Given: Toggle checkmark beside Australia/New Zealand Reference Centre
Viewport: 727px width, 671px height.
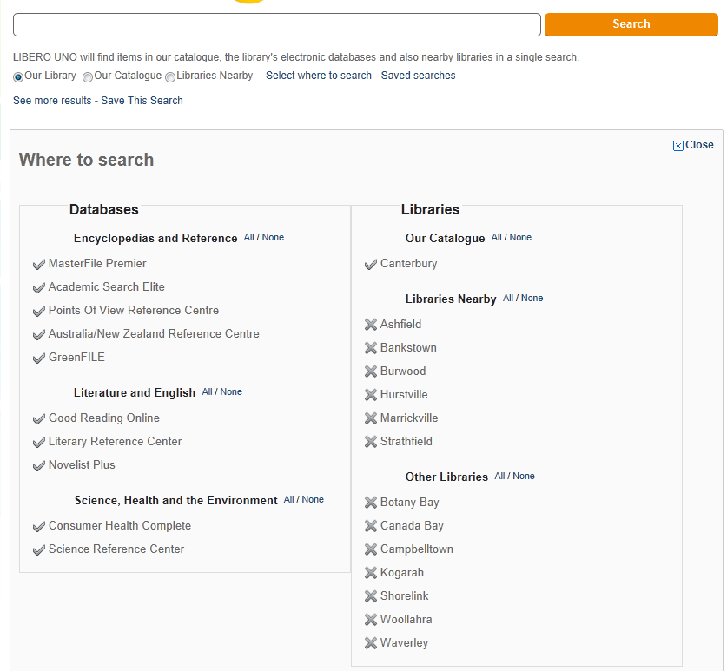Looking at the screenshot, I should click(39, 334).
